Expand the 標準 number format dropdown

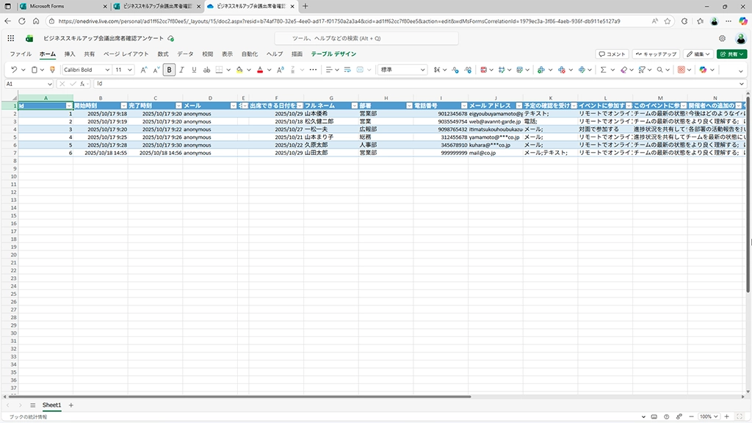pos(402,70)
